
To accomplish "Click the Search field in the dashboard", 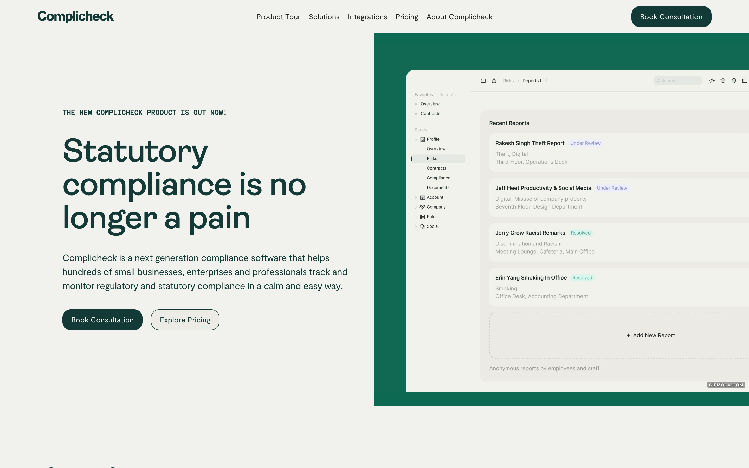I will [x=677, y=81].
